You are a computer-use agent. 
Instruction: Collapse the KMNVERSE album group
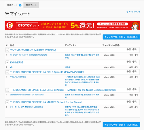click(x=7, y=62)
